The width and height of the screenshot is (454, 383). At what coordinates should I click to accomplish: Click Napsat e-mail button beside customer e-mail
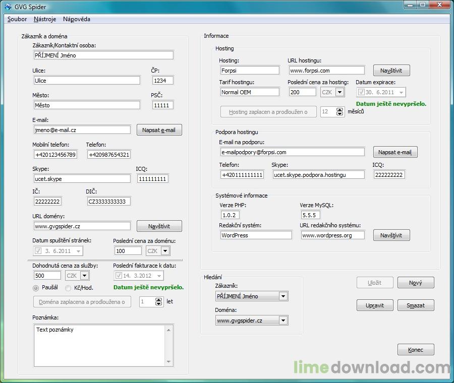coord(159,130)
